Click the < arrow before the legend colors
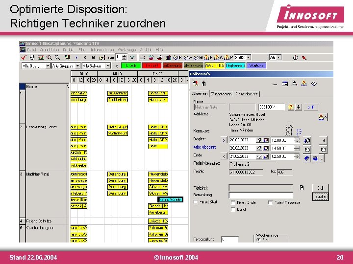This screenshot has height=264, width=353. (116, 66)
